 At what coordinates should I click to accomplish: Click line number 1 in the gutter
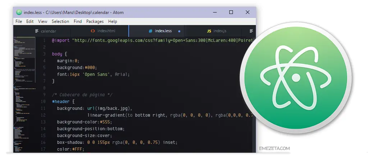44,40
